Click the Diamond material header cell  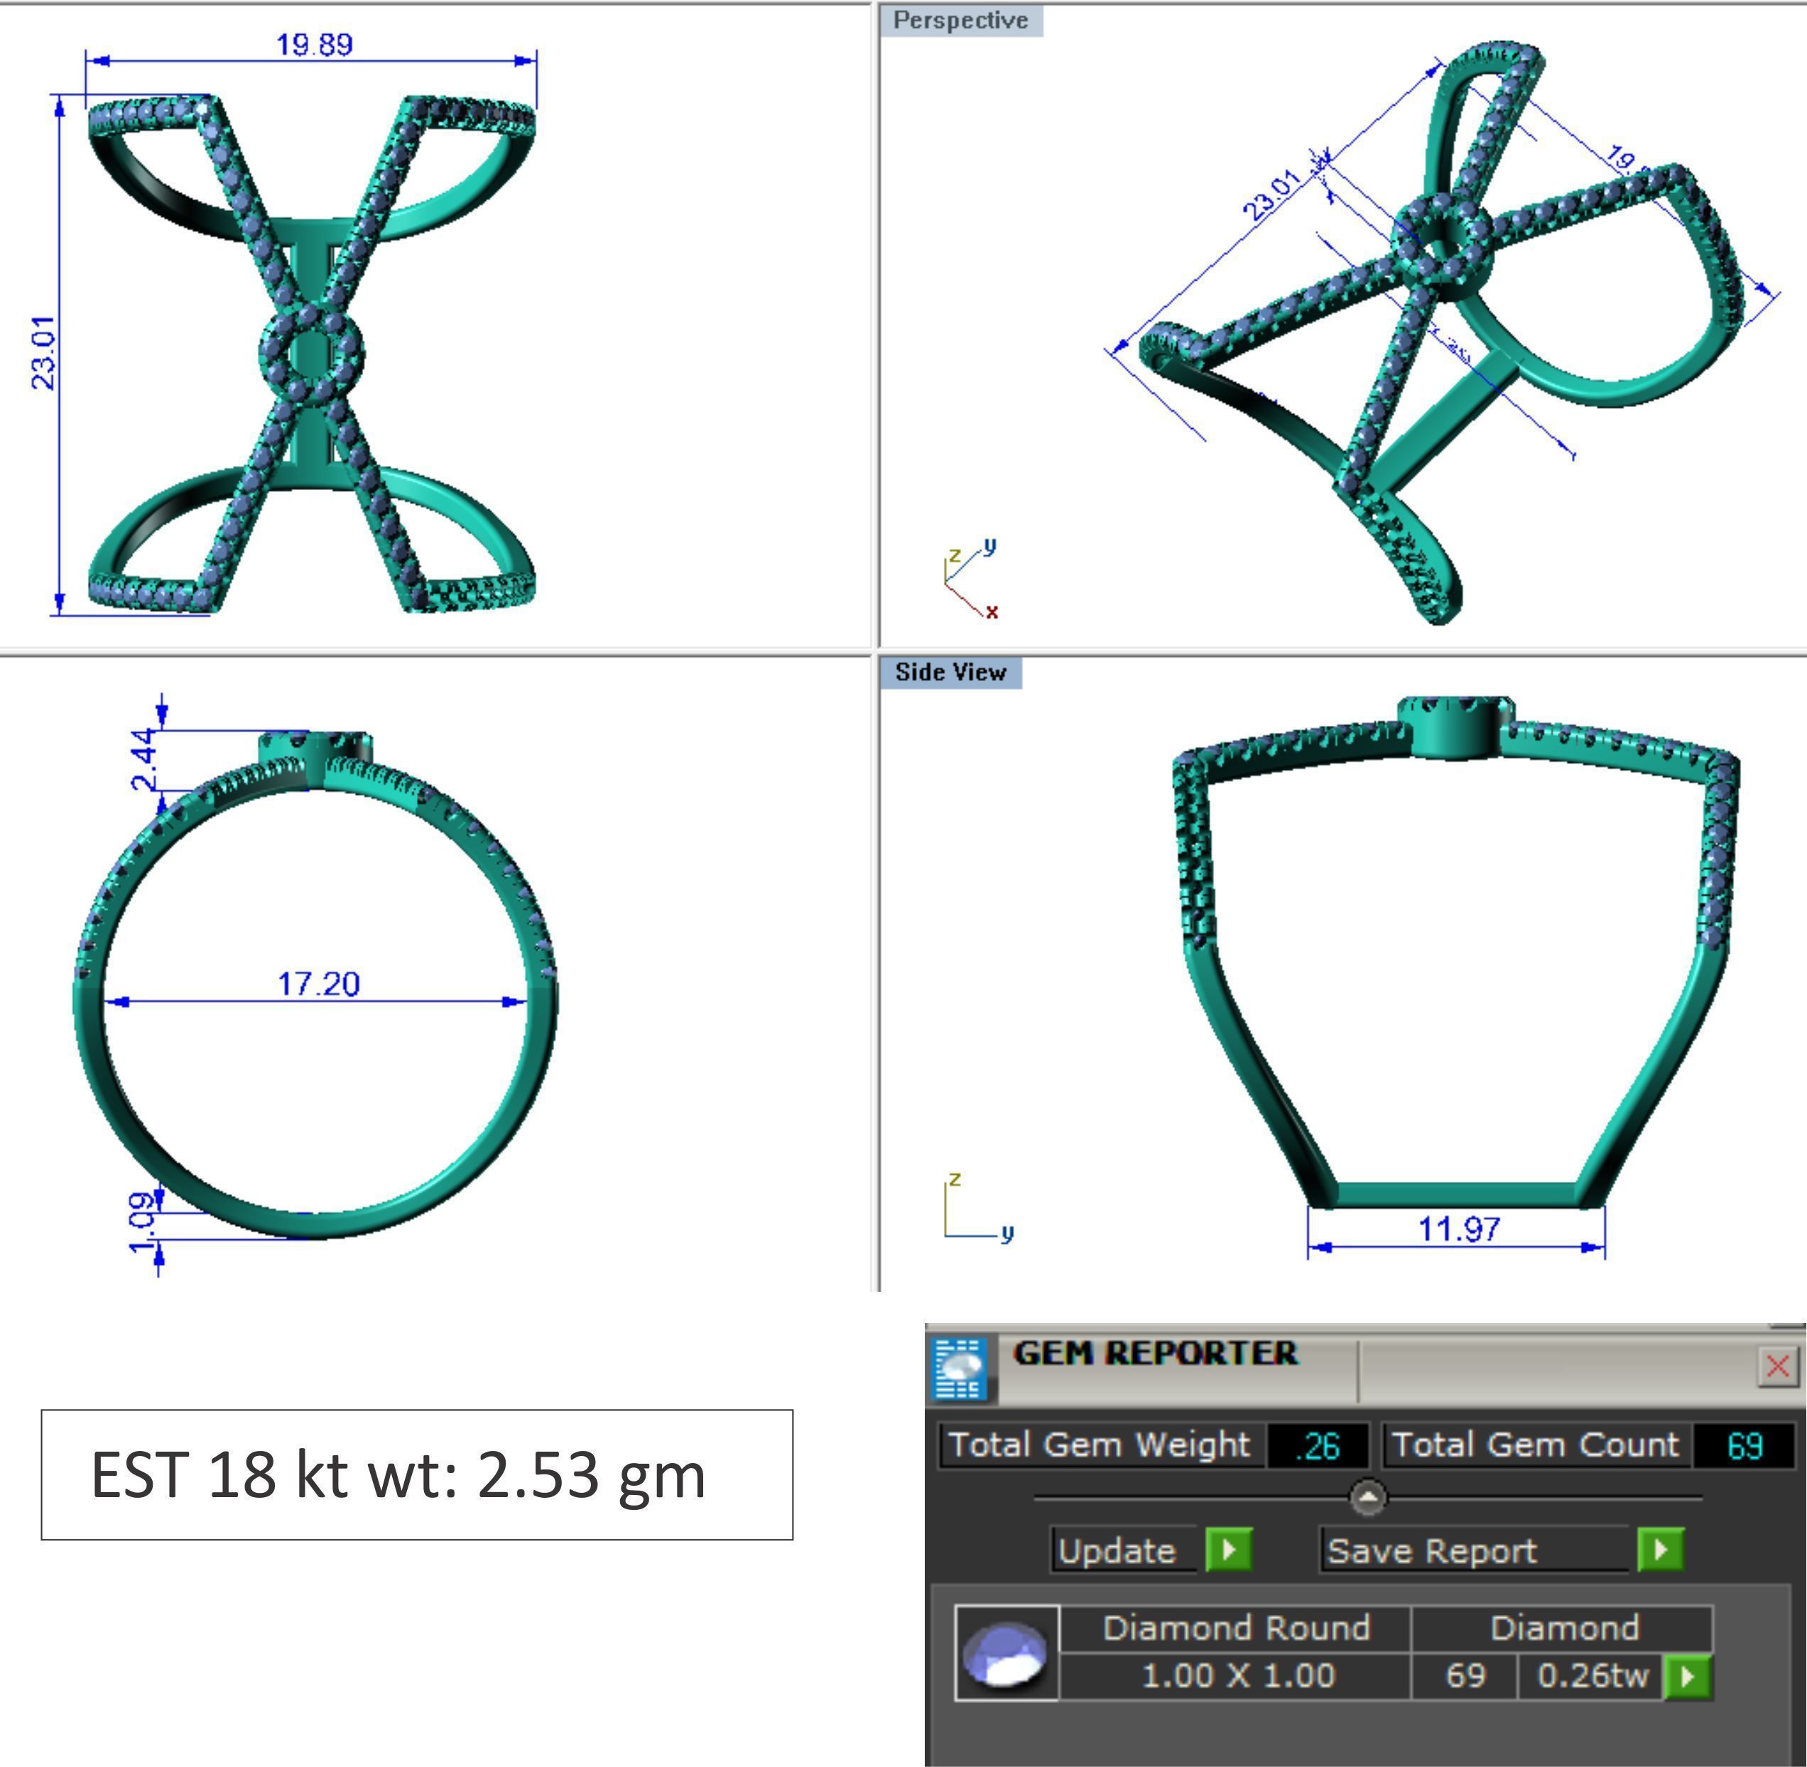coord(1564,1629)
